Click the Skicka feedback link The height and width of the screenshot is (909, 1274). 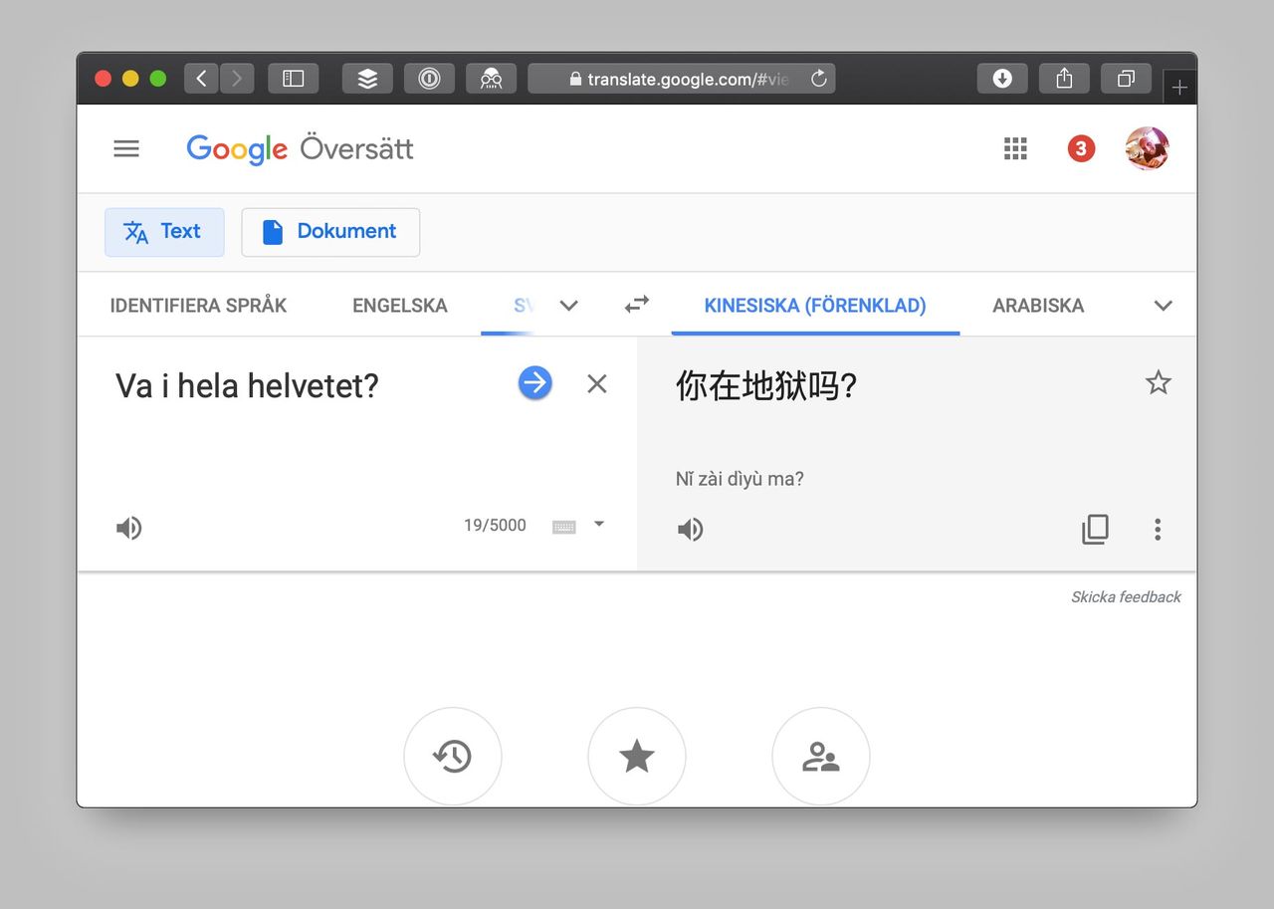pos(1126,597)
